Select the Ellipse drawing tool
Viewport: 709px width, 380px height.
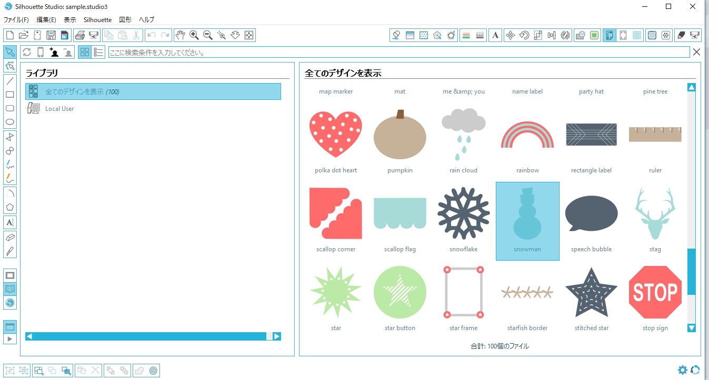coord(9,122)
